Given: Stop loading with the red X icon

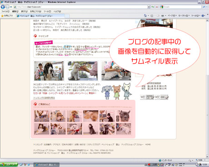Looking at the screenshot, I should (x=157, y=7).
